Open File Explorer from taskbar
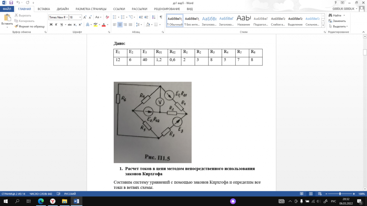This screenshot has width=367, height=206. pos(64,201)
